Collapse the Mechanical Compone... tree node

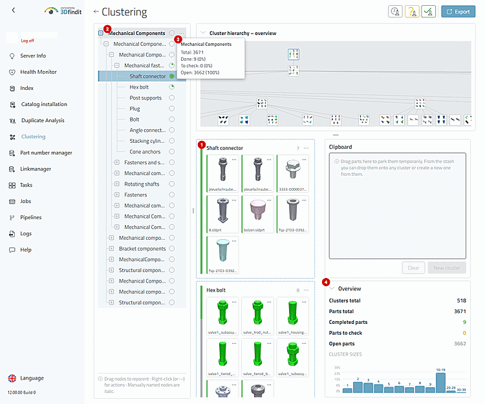click(x=106, y=44)
